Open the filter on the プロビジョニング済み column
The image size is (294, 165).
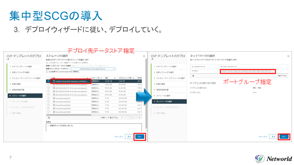point(134,78)
